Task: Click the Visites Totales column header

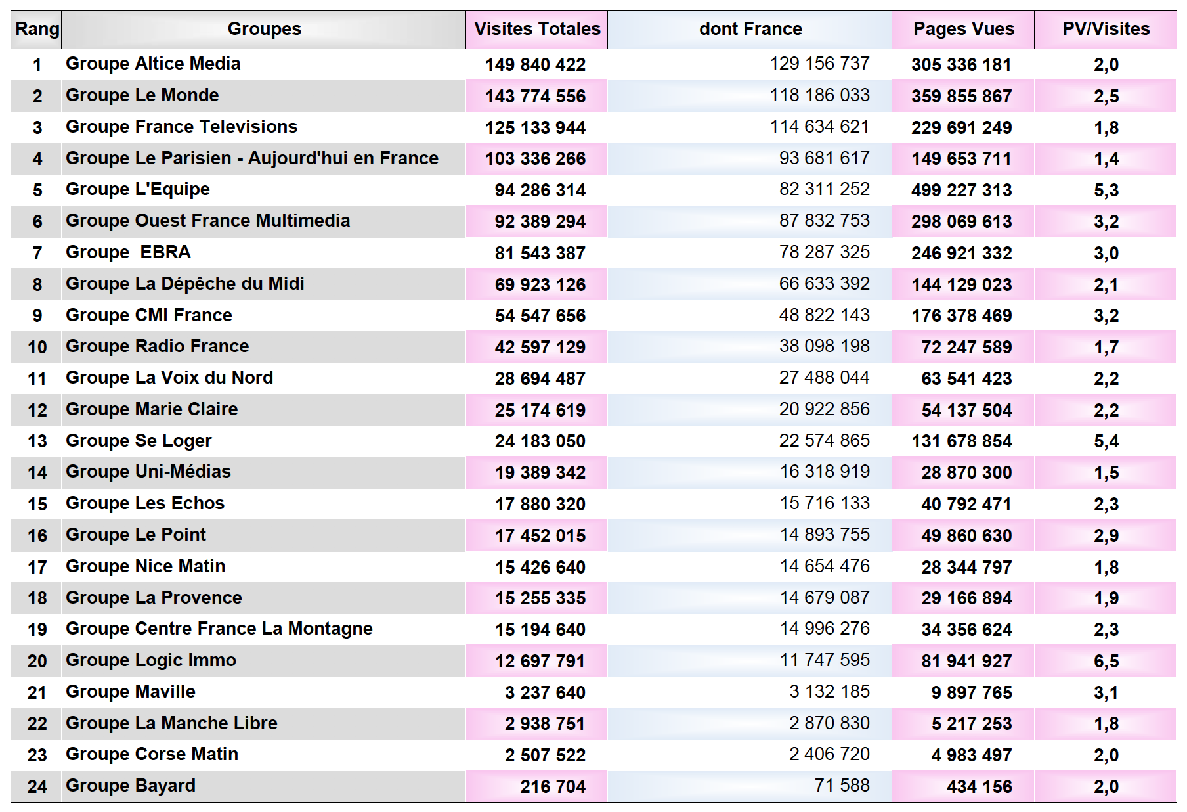Action: click(536, 30)
